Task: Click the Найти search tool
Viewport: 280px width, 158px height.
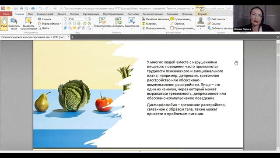Action: (x=44, y=28)
